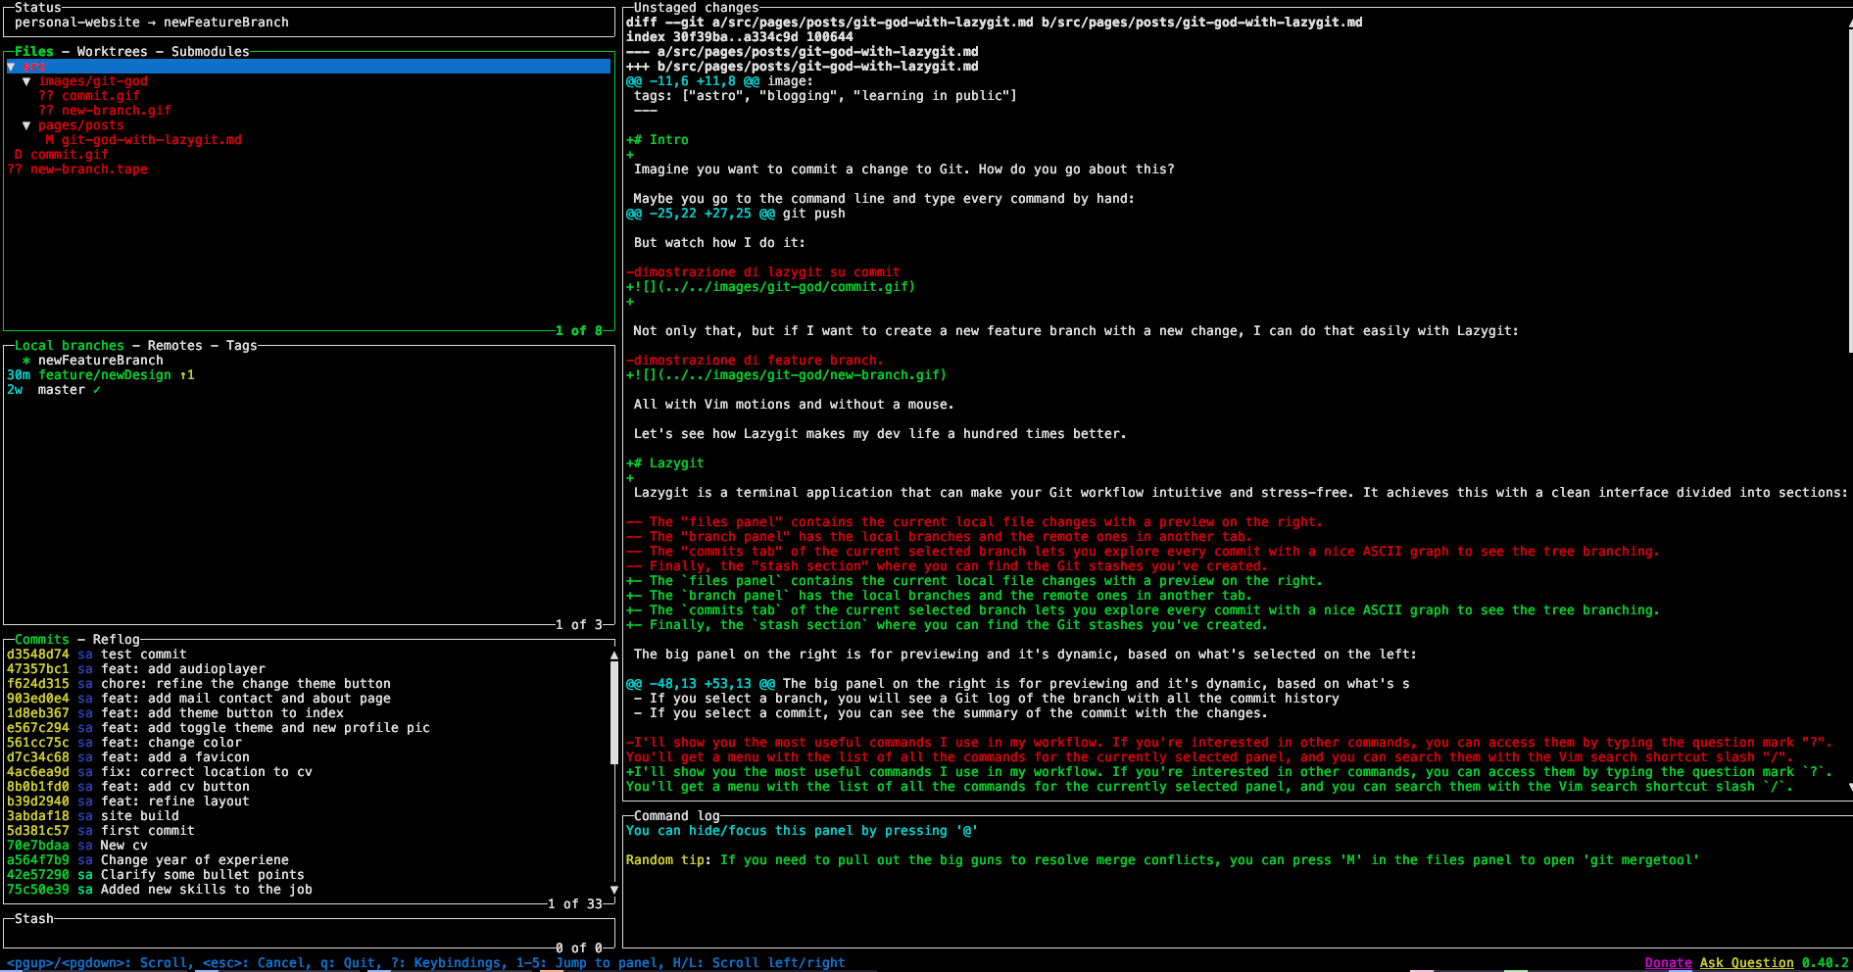Click the master branch checkmark icon
Image resolution: width=1853 pixels, height=972 pixels.
point(97,390)
